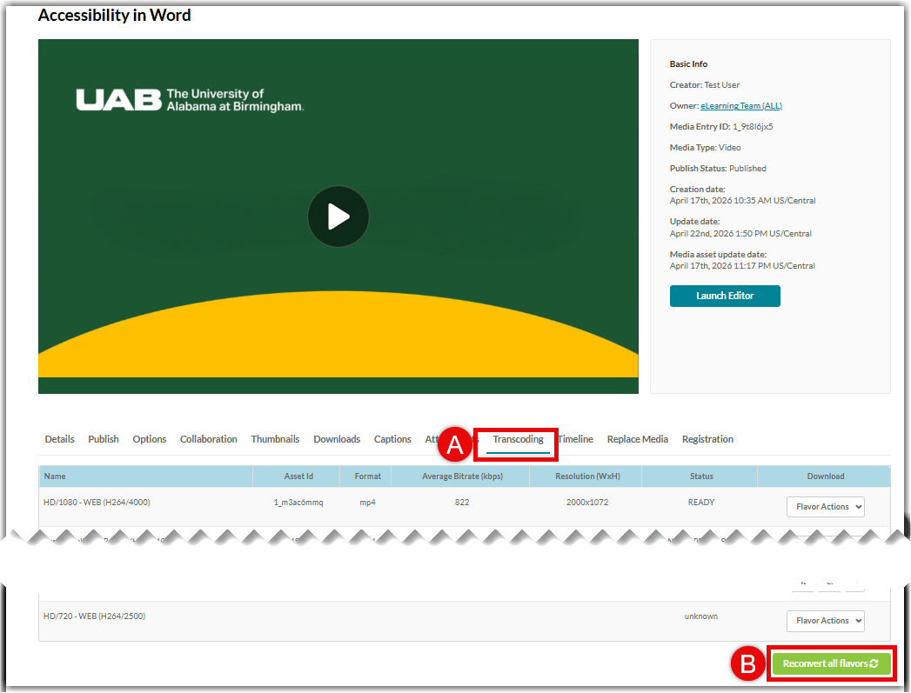Open Flavor Actions dropdown for HD/720 row

click(826, 621)
